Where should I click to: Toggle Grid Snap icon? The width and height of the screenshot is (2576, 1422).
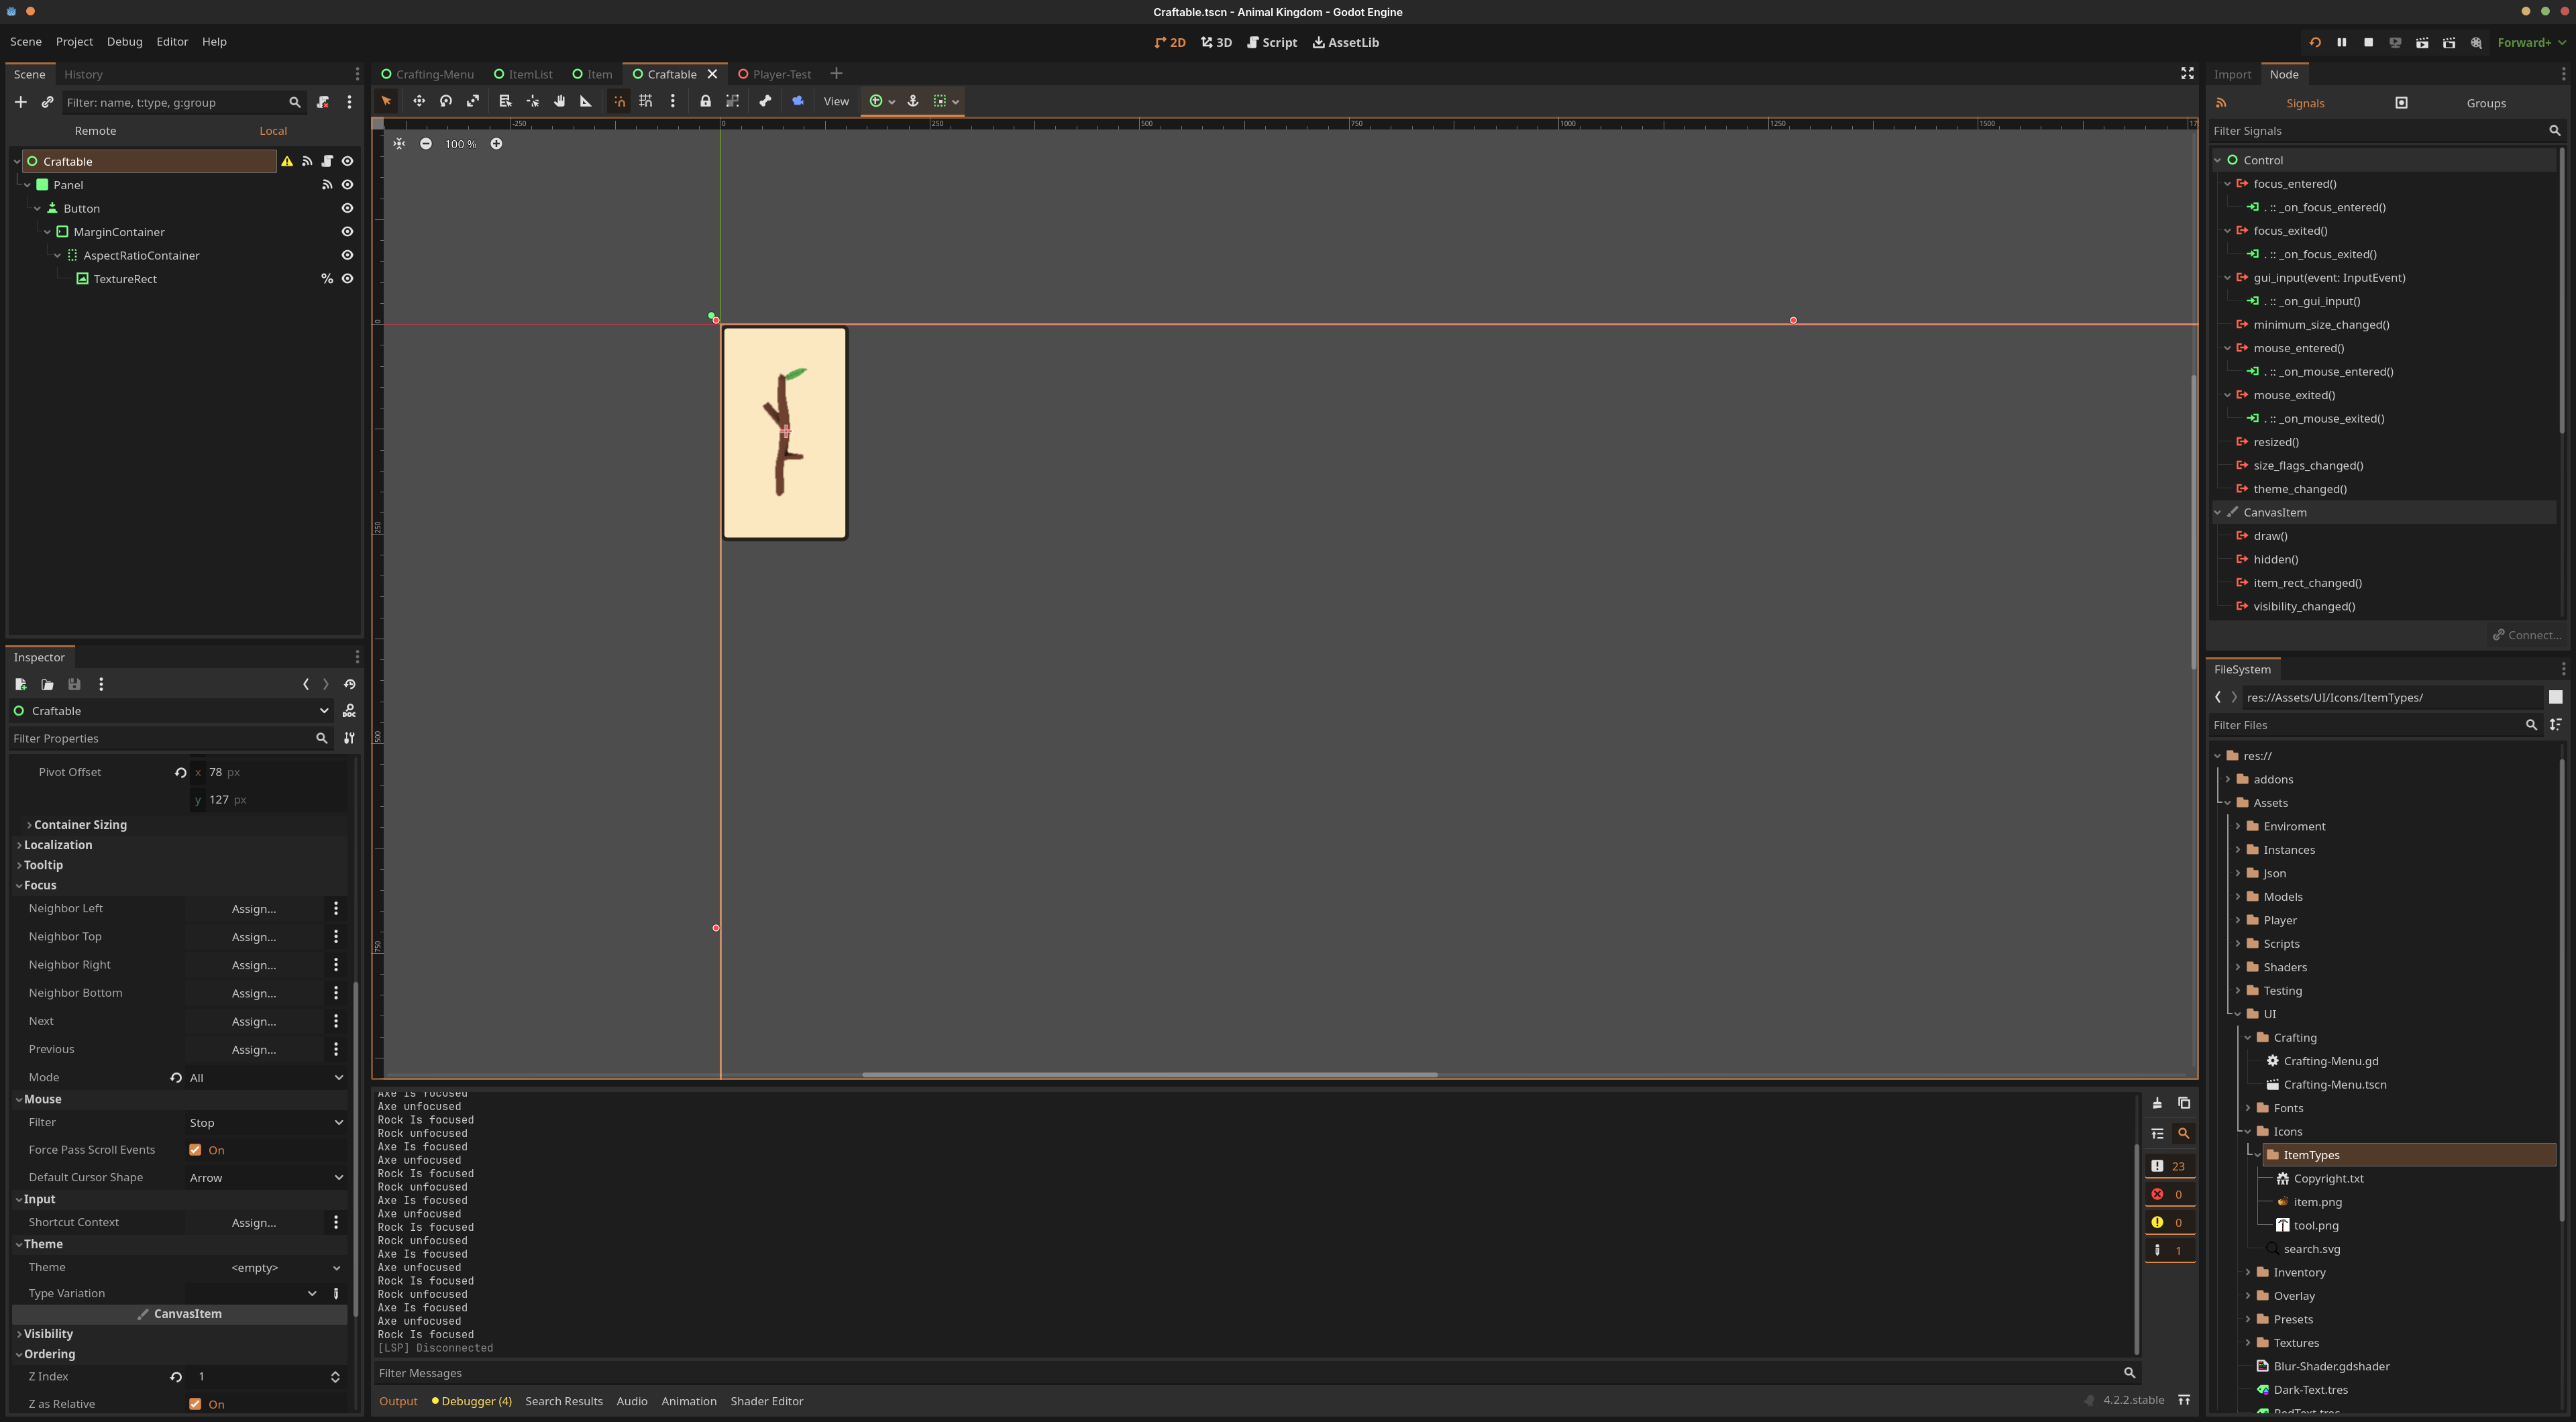[x=646, y=101]
